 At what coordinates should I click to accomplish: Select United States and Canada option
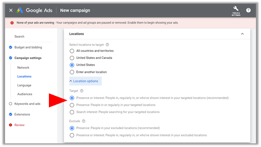[72, 58]
